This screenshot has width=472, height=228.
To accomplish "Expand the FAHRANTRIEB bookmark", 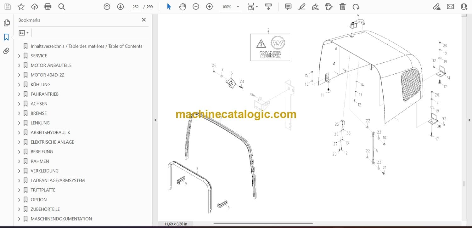I will 19,94.
